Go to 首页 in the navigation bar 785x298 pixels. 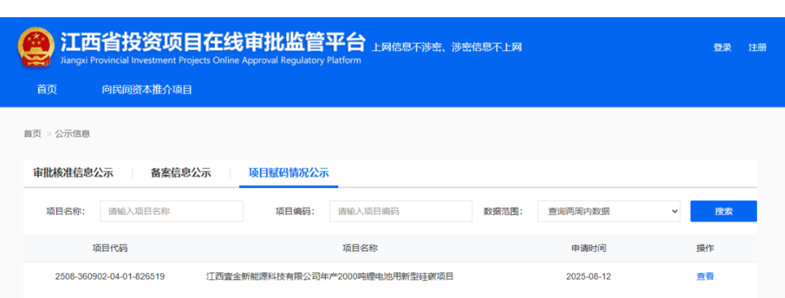[47, 89]
